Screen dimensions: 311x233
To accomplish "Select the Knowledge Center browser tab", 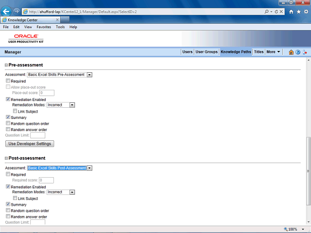I will click(x=30, y=20).
